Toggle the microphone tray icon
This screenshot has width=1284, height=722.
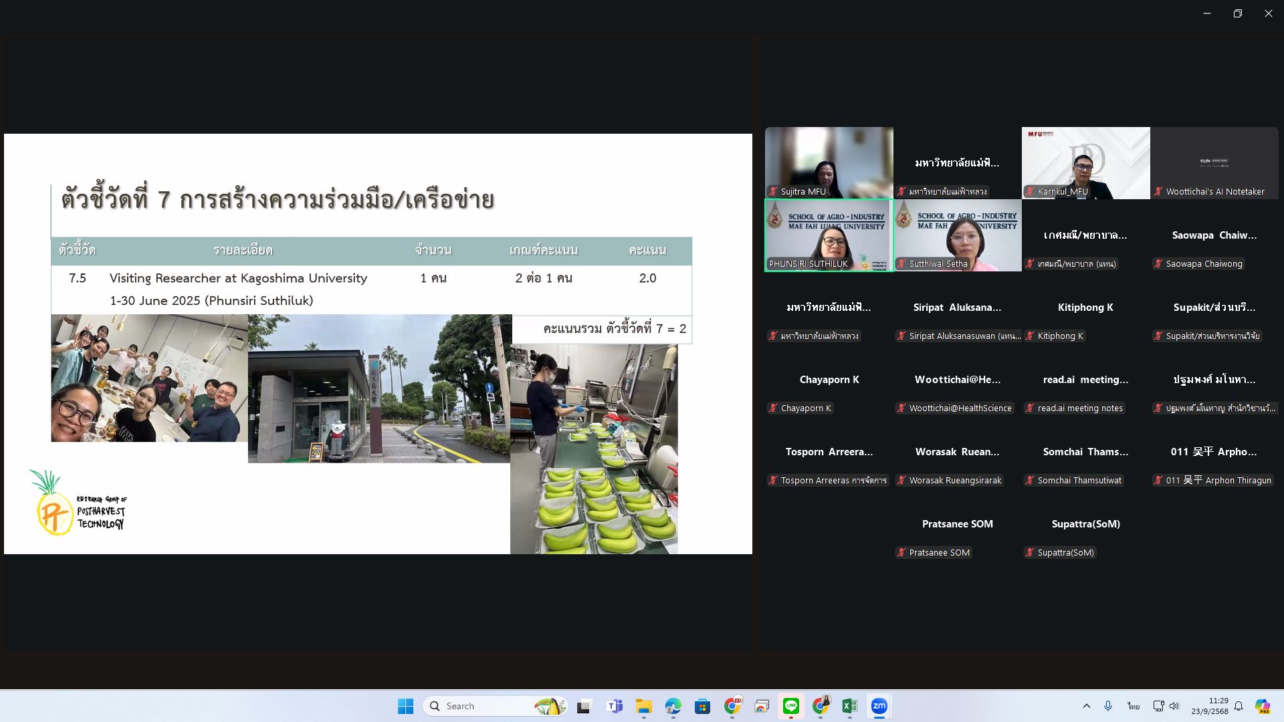1108,706
